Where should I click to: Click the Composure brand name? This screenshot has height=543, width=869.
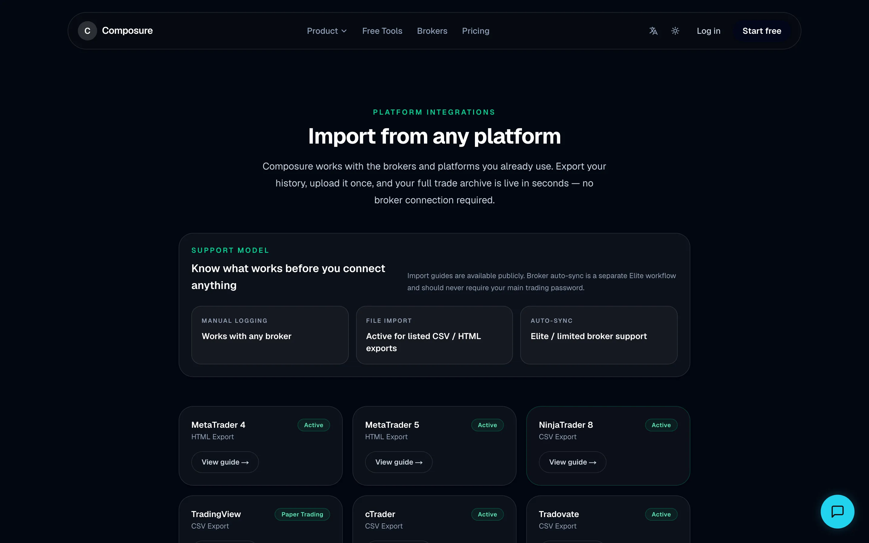pos(127,31)
